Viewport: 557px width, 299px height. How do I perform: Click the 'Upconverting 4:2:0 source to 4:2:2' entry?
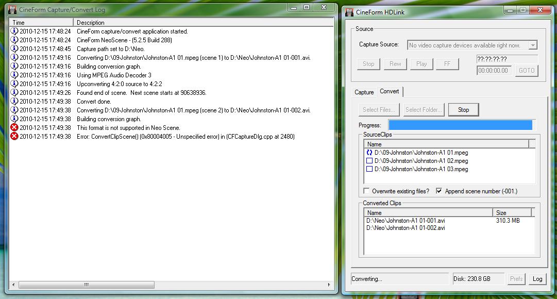[120, 84]
